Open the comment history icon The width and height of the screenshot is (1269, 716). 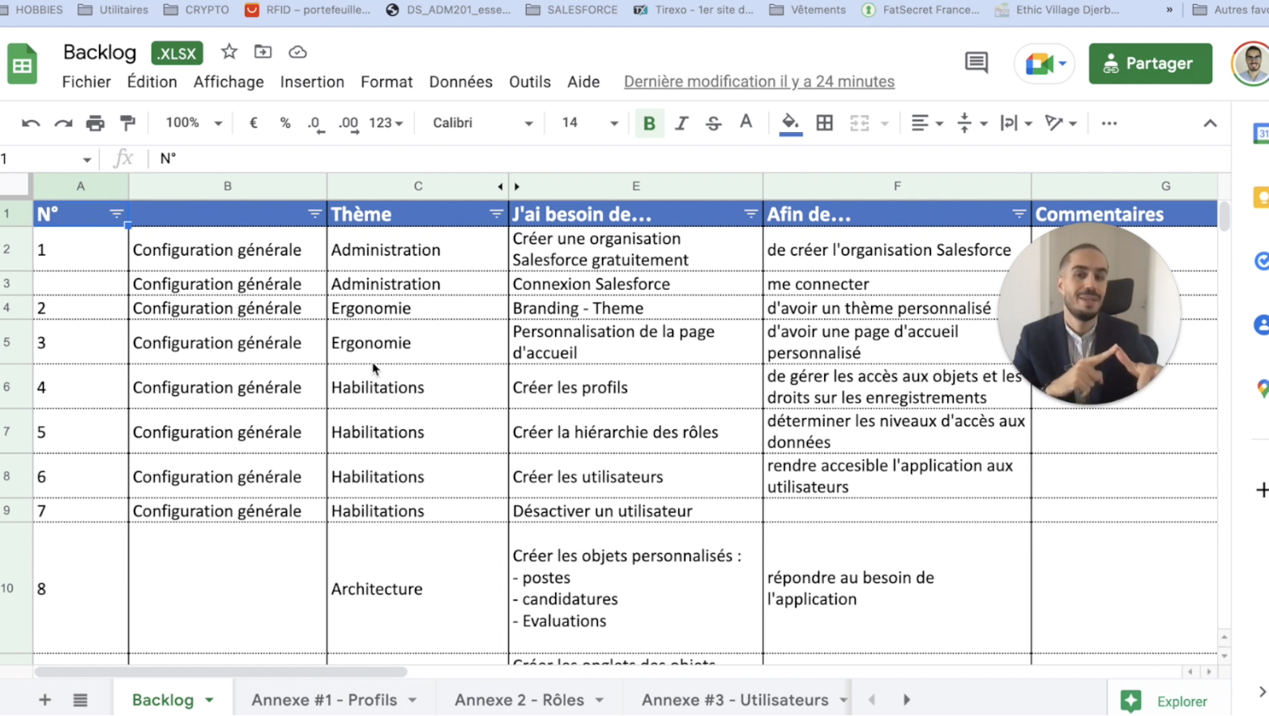[x=976, y=63]
